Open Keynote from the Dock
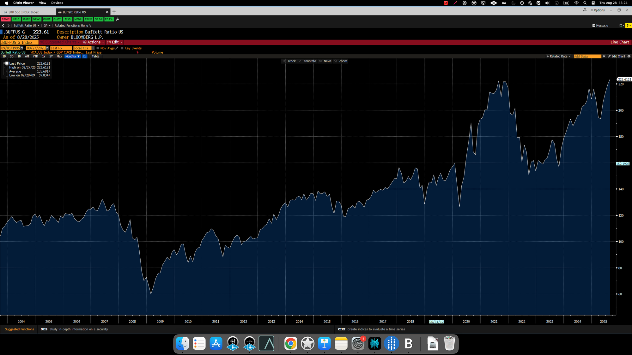The image size is (632, 355). point(324,344)
